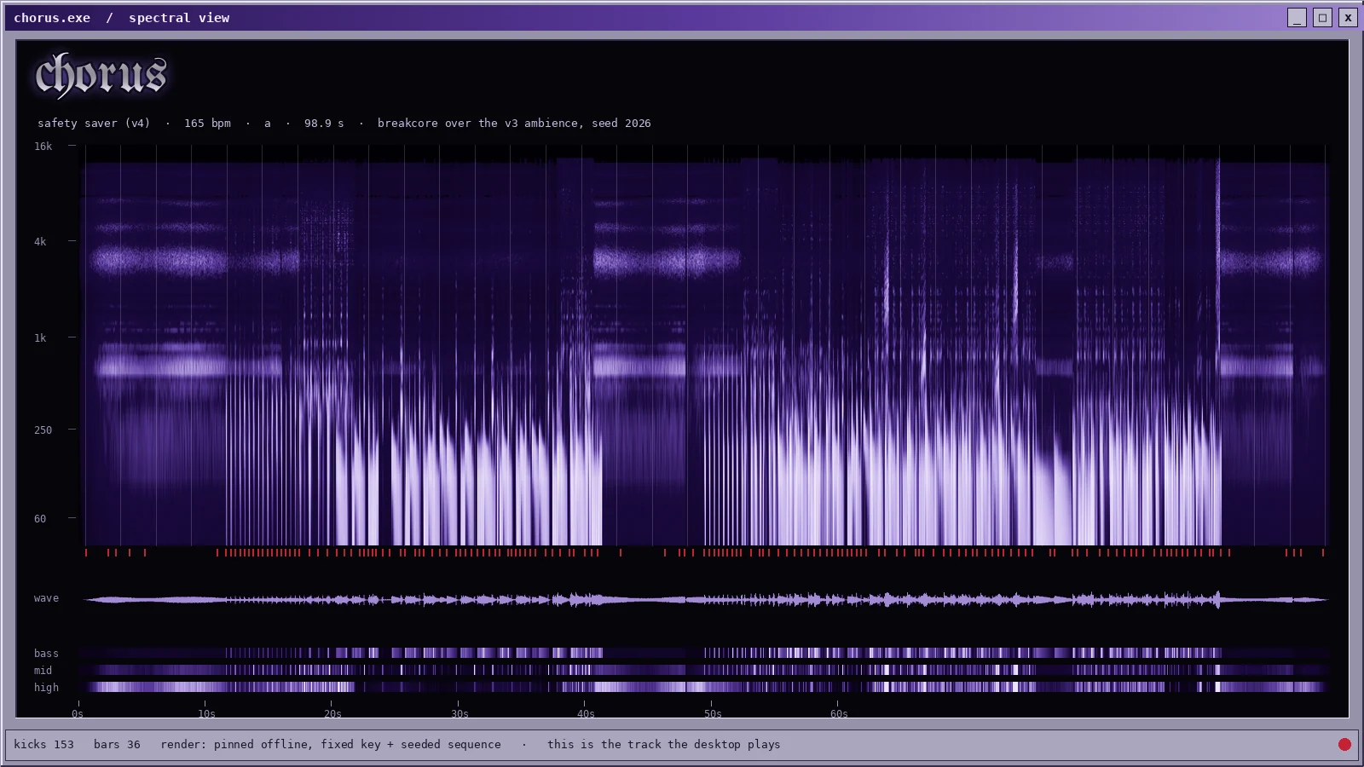The width and height of the screenshot is (1364, 767).
Task: Click the wave waveform strip
Action: (x=706, y=599)
